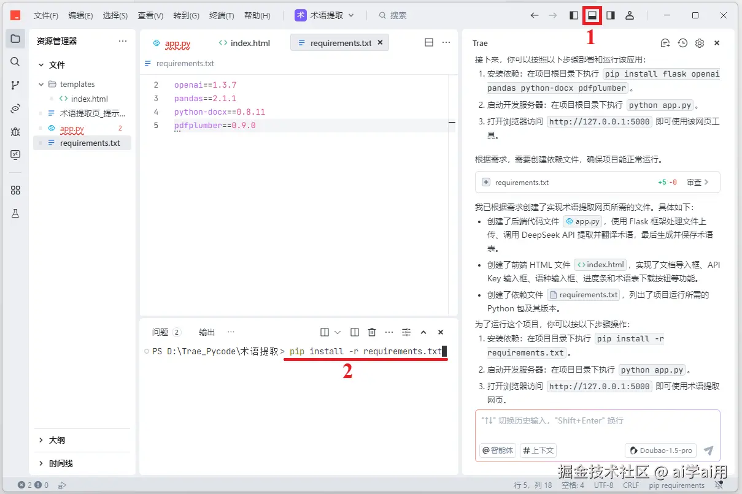Open the Doubao-1.5-pro model selector
742x494 pixels.
661,450
